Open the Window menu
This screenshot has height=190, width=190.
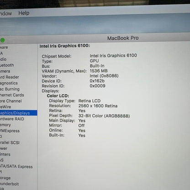point(6,13)
